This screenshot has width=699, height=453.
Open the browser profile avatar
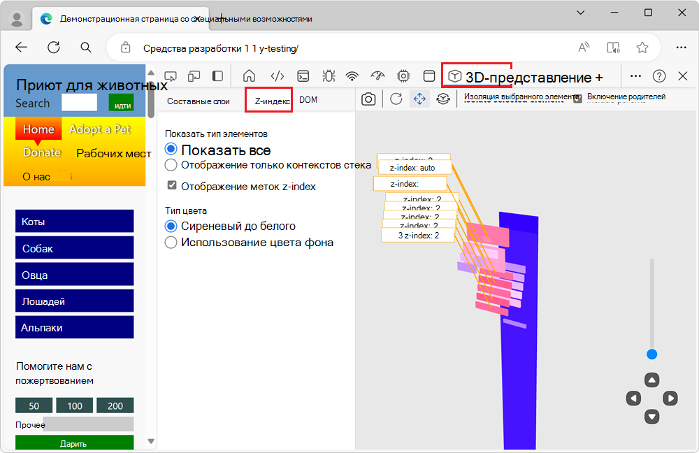pos(17,19)
